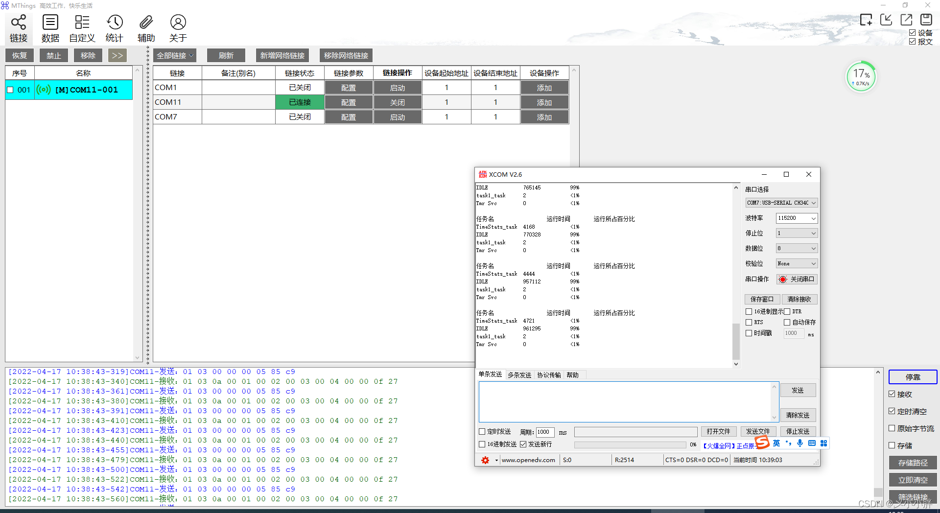Screen dimensions: 940x513
Task: Click the 17% network speed circle widget
Action: click(x=861, y=76)
